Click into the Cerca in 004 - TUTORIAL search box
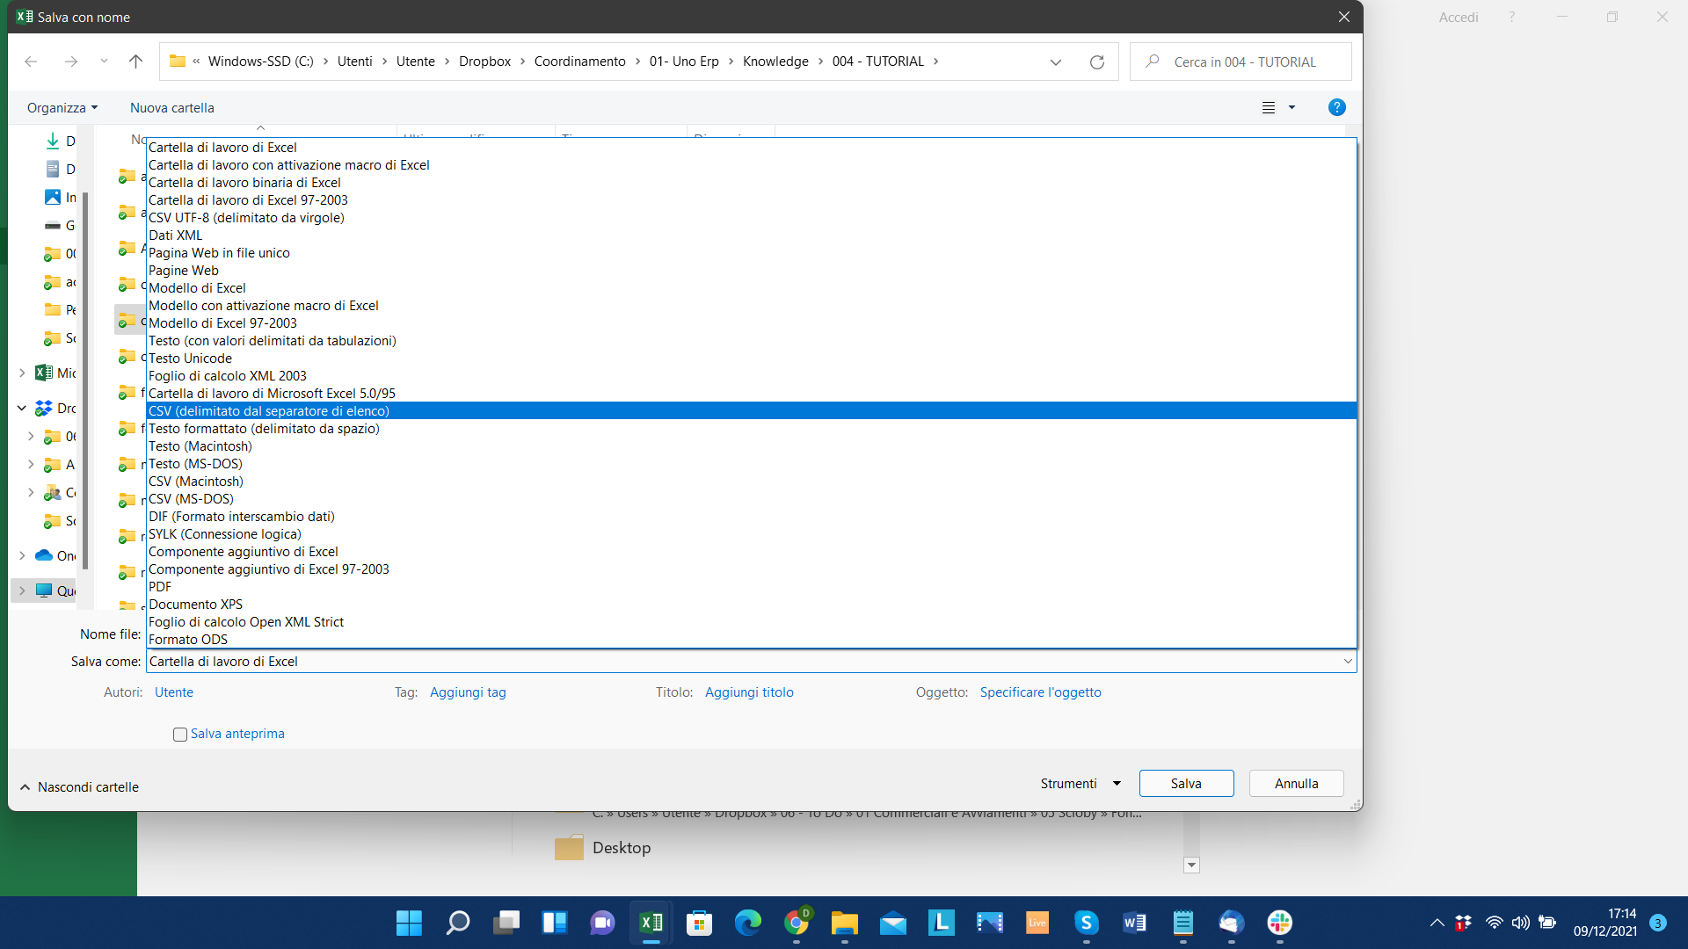Viewport: 1688px width, 949px height. coord(1241,62)
